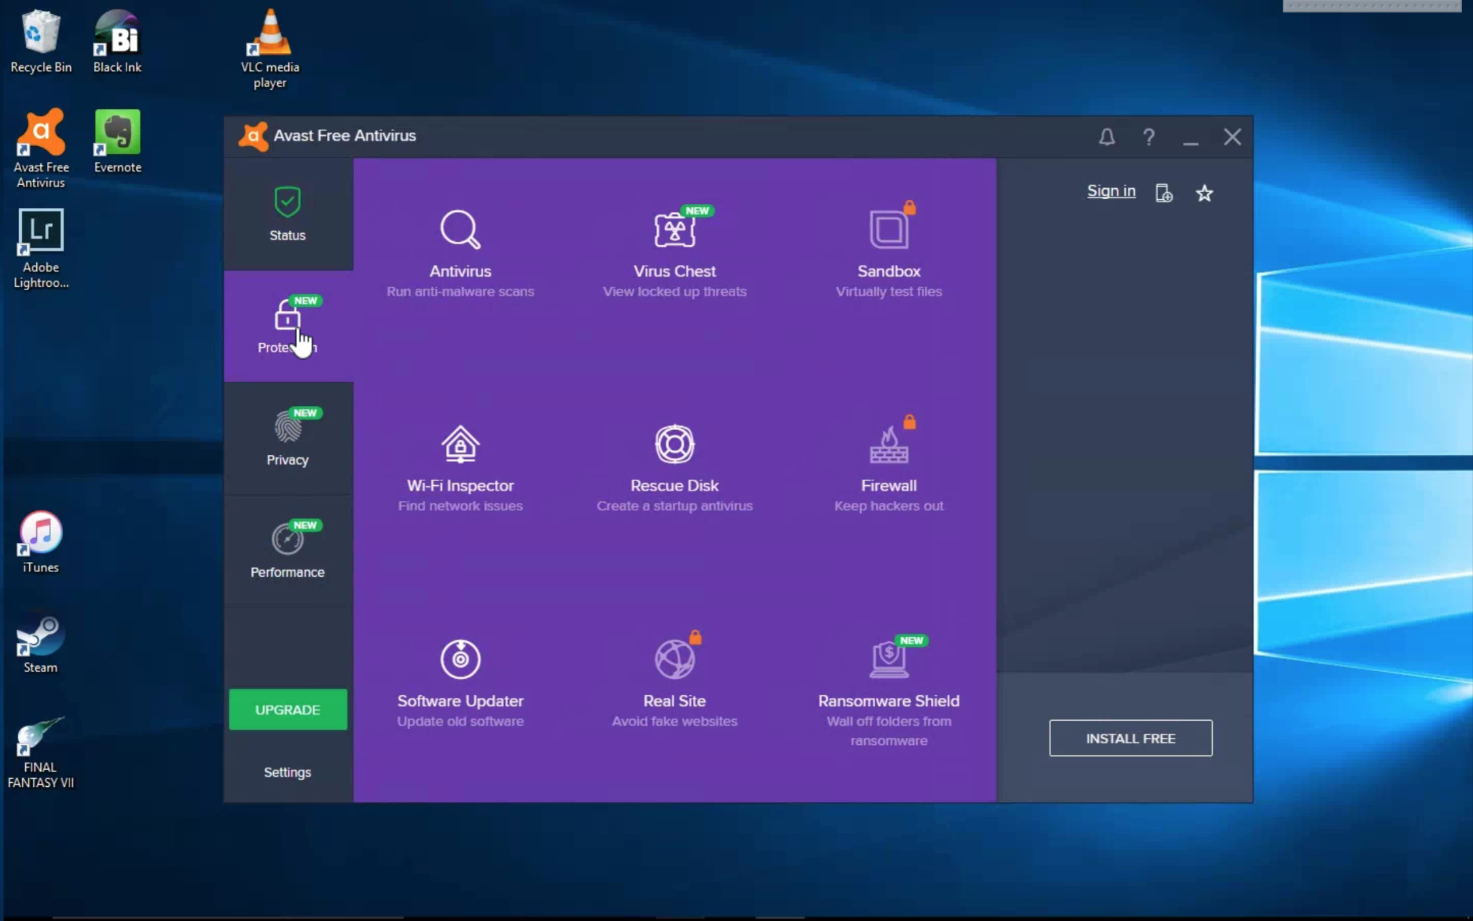Open the notifications bell
Viewport: 1473px width, 921px height.
[1106, 137]
